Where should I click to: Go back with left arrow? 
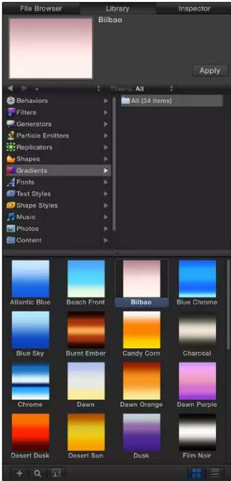pos(10,89)
